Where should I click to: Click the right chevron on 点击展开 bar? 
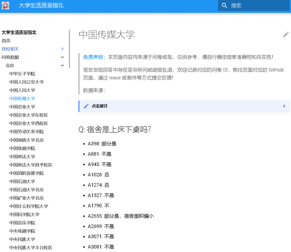pos(284,106)
